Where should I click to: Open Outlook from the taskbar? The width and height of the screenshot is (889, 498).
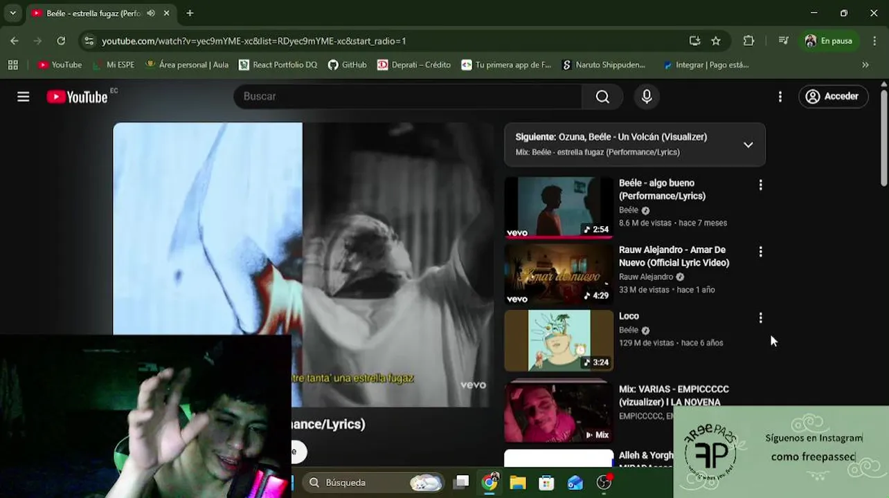575,482
